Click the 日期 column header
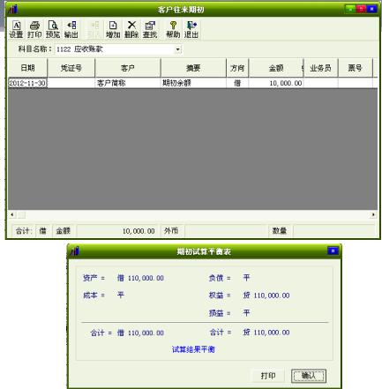 coord(27,68)
